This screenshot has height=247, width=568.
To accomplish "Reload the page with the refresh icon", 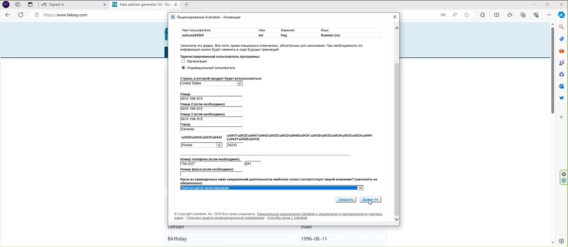I will point(20,15).
